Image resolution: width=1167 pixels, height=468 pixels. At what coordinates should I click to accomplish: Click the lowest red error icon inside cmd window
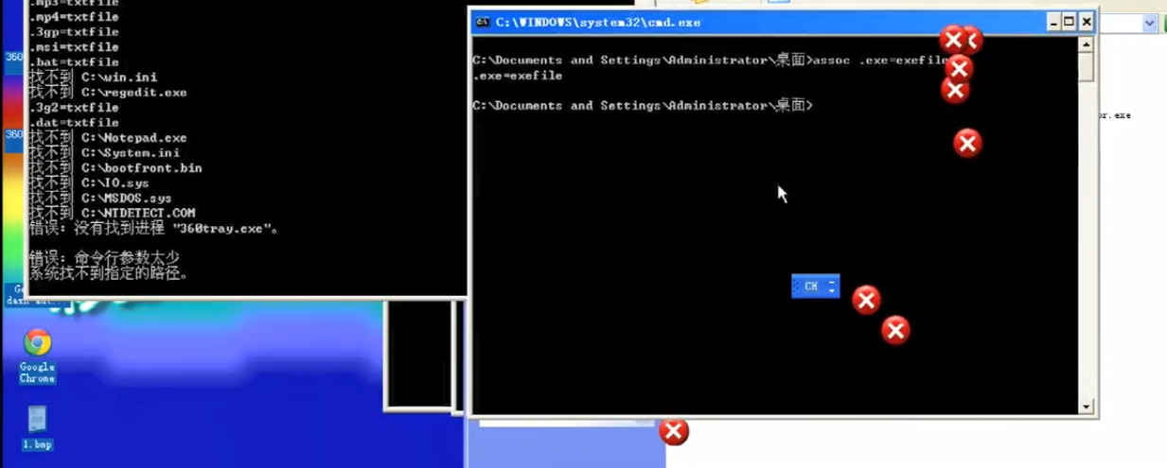(x=895, y=330)
